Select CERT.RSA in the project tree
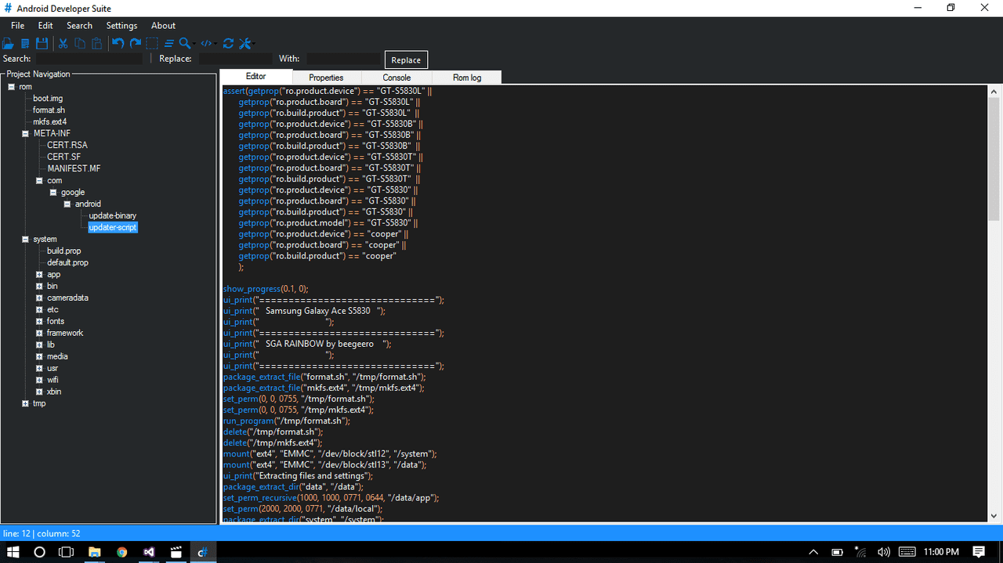 [67, 146]
